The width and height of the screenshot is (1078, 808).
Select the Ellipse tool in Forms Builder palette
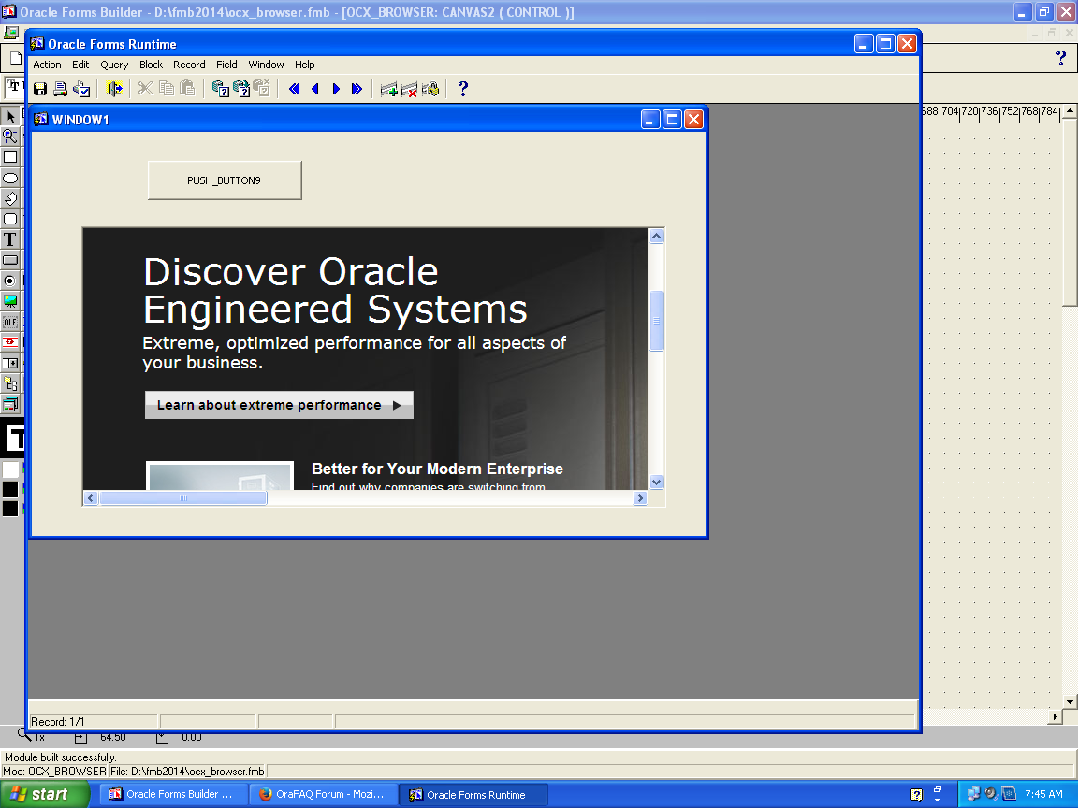(10, 178)
